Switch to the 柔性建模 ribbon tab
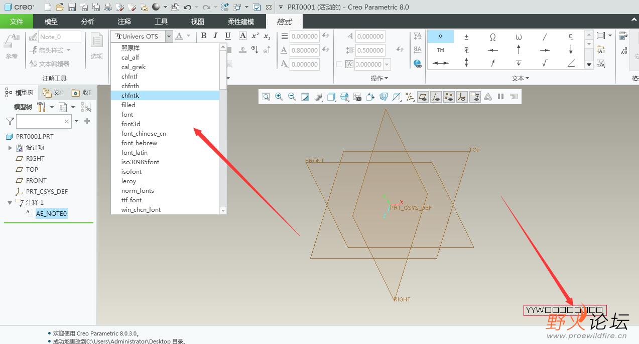Viewport: 639px width, 344px height. point(241,22)
